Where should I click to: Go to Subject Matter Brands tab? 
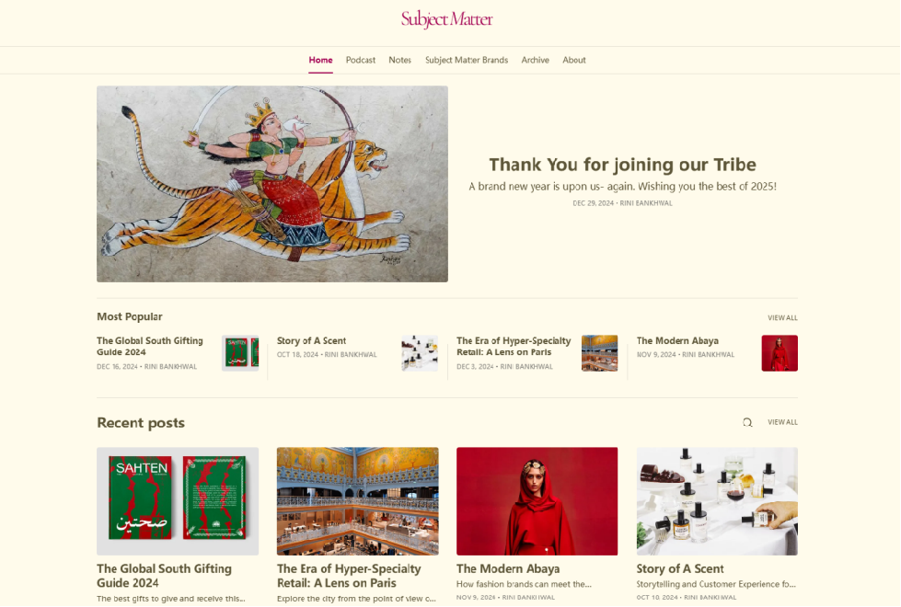[467, 60]
